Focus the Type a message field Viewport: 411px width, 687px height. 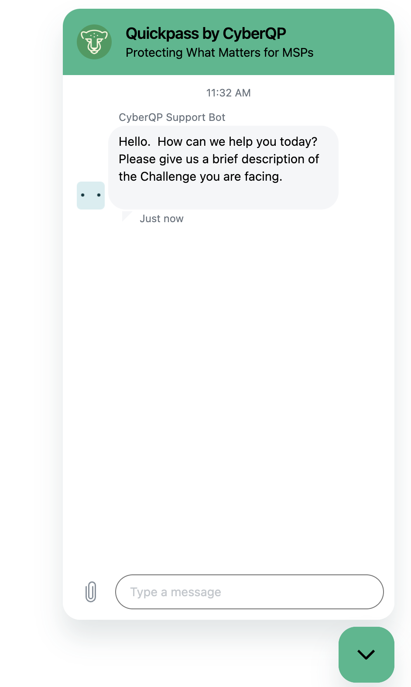click(250, 592)
